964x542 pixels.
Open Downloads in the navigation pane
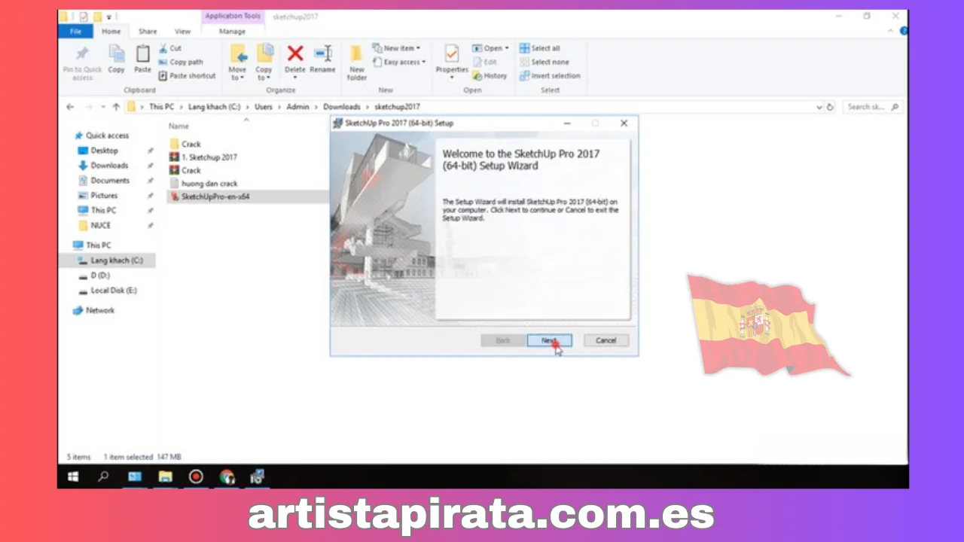point(109,166)
